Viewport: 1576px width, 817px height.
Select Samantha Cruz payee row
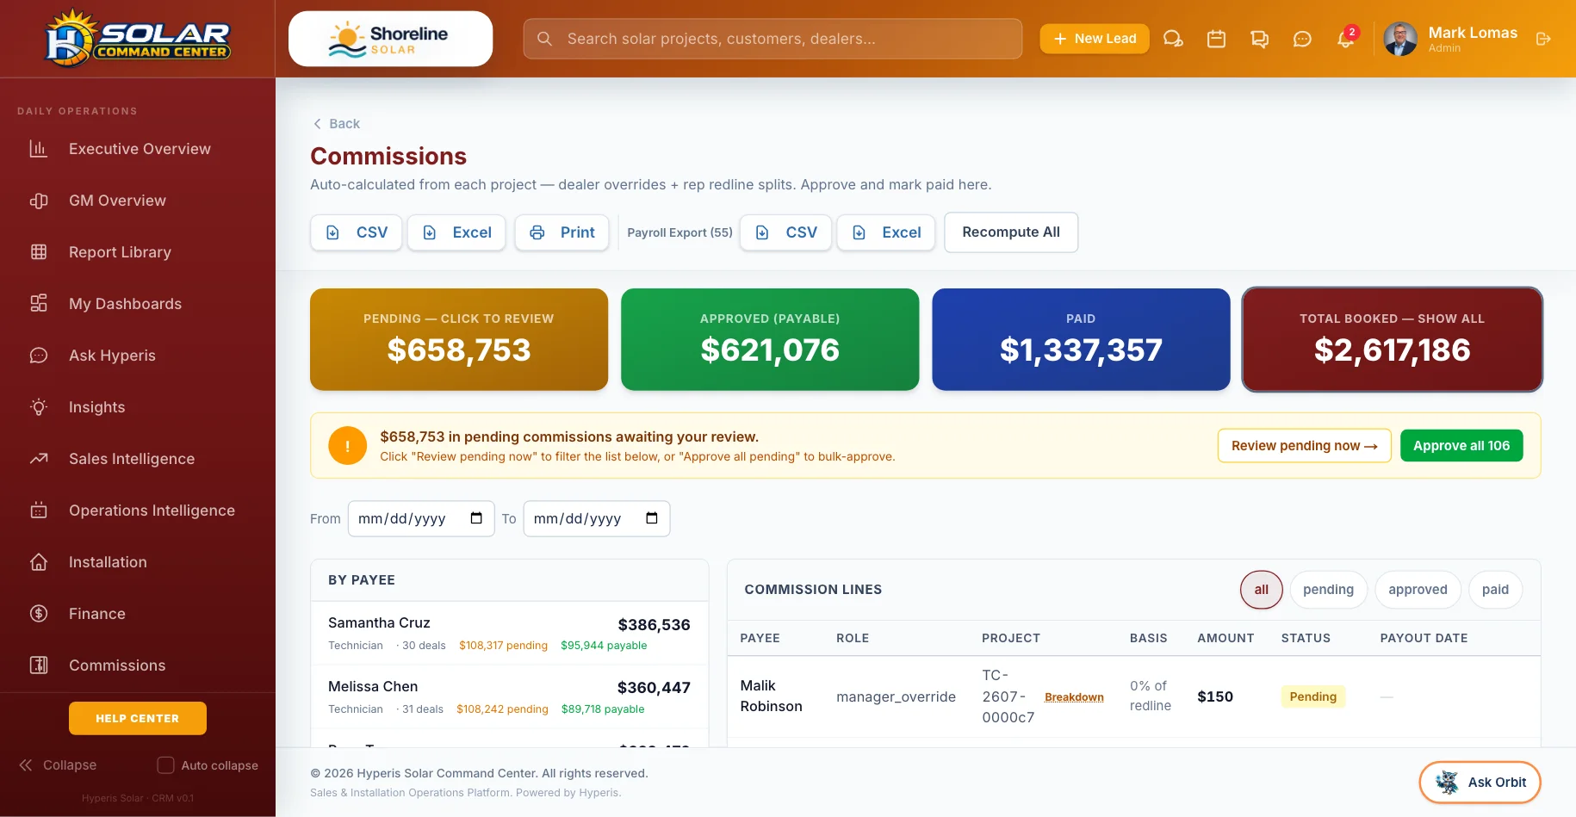(x=509, y=633)
